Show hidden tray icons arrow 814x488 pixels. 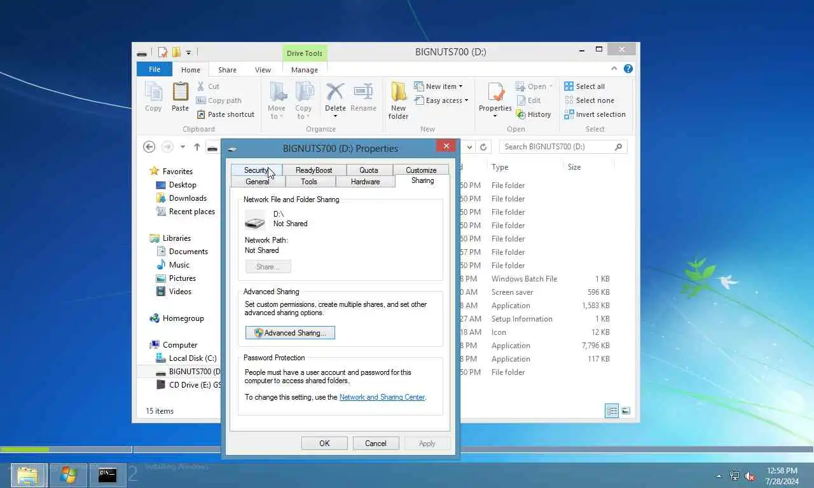719,476
